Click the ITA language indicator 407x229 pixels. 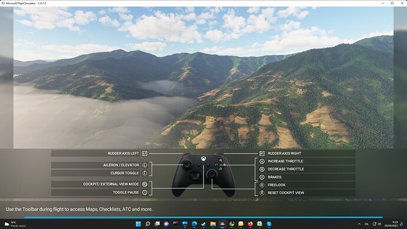pos(366,224)
